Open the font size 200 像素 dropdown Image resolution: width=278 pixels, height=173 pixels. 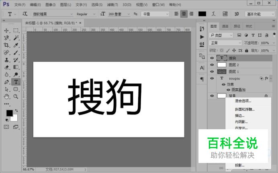coord(119,14)
